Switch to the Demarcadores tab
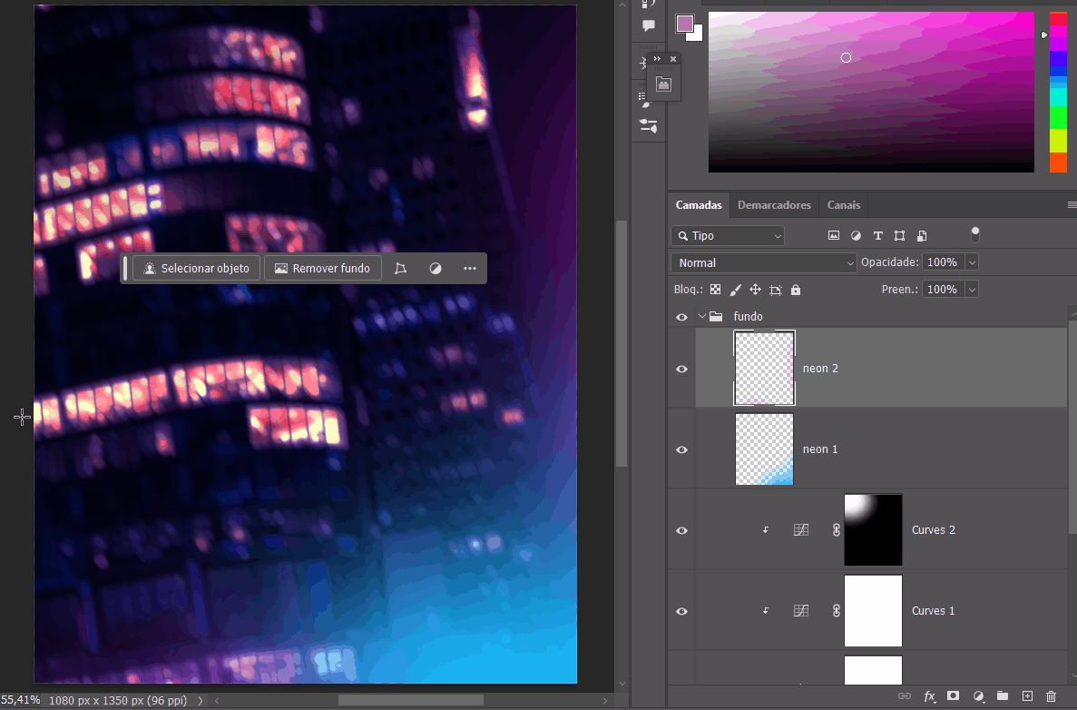 (x=774, y=205)
